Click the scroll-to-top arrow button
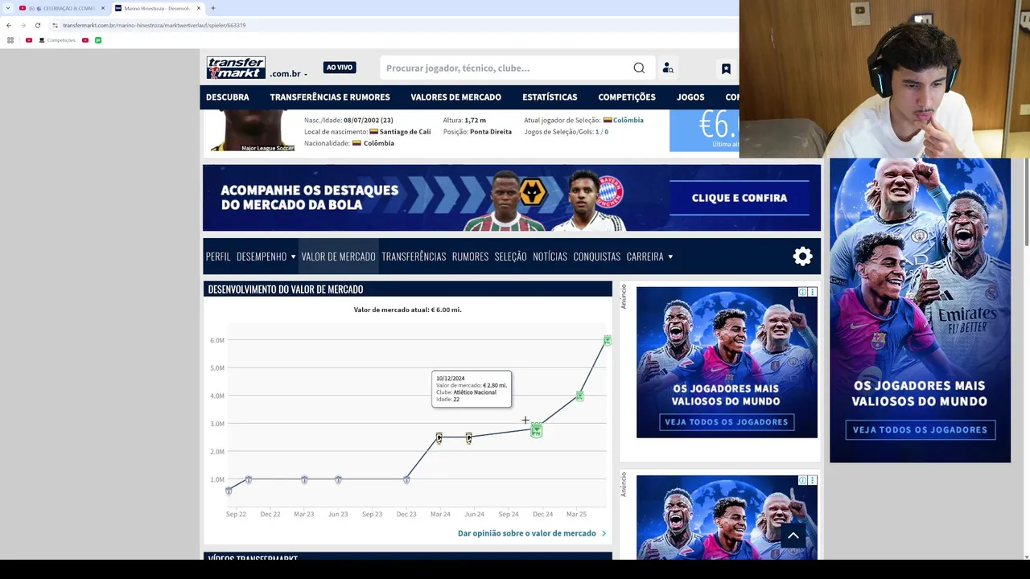The height and width of the screenshot is (579, 1030). click(793, 536)
